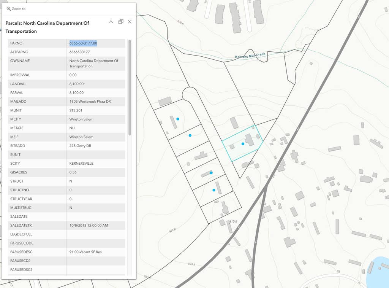Click the Kerners Mill Creek map label
Viewport: 389px width, 288px height.
pos(250,55)
